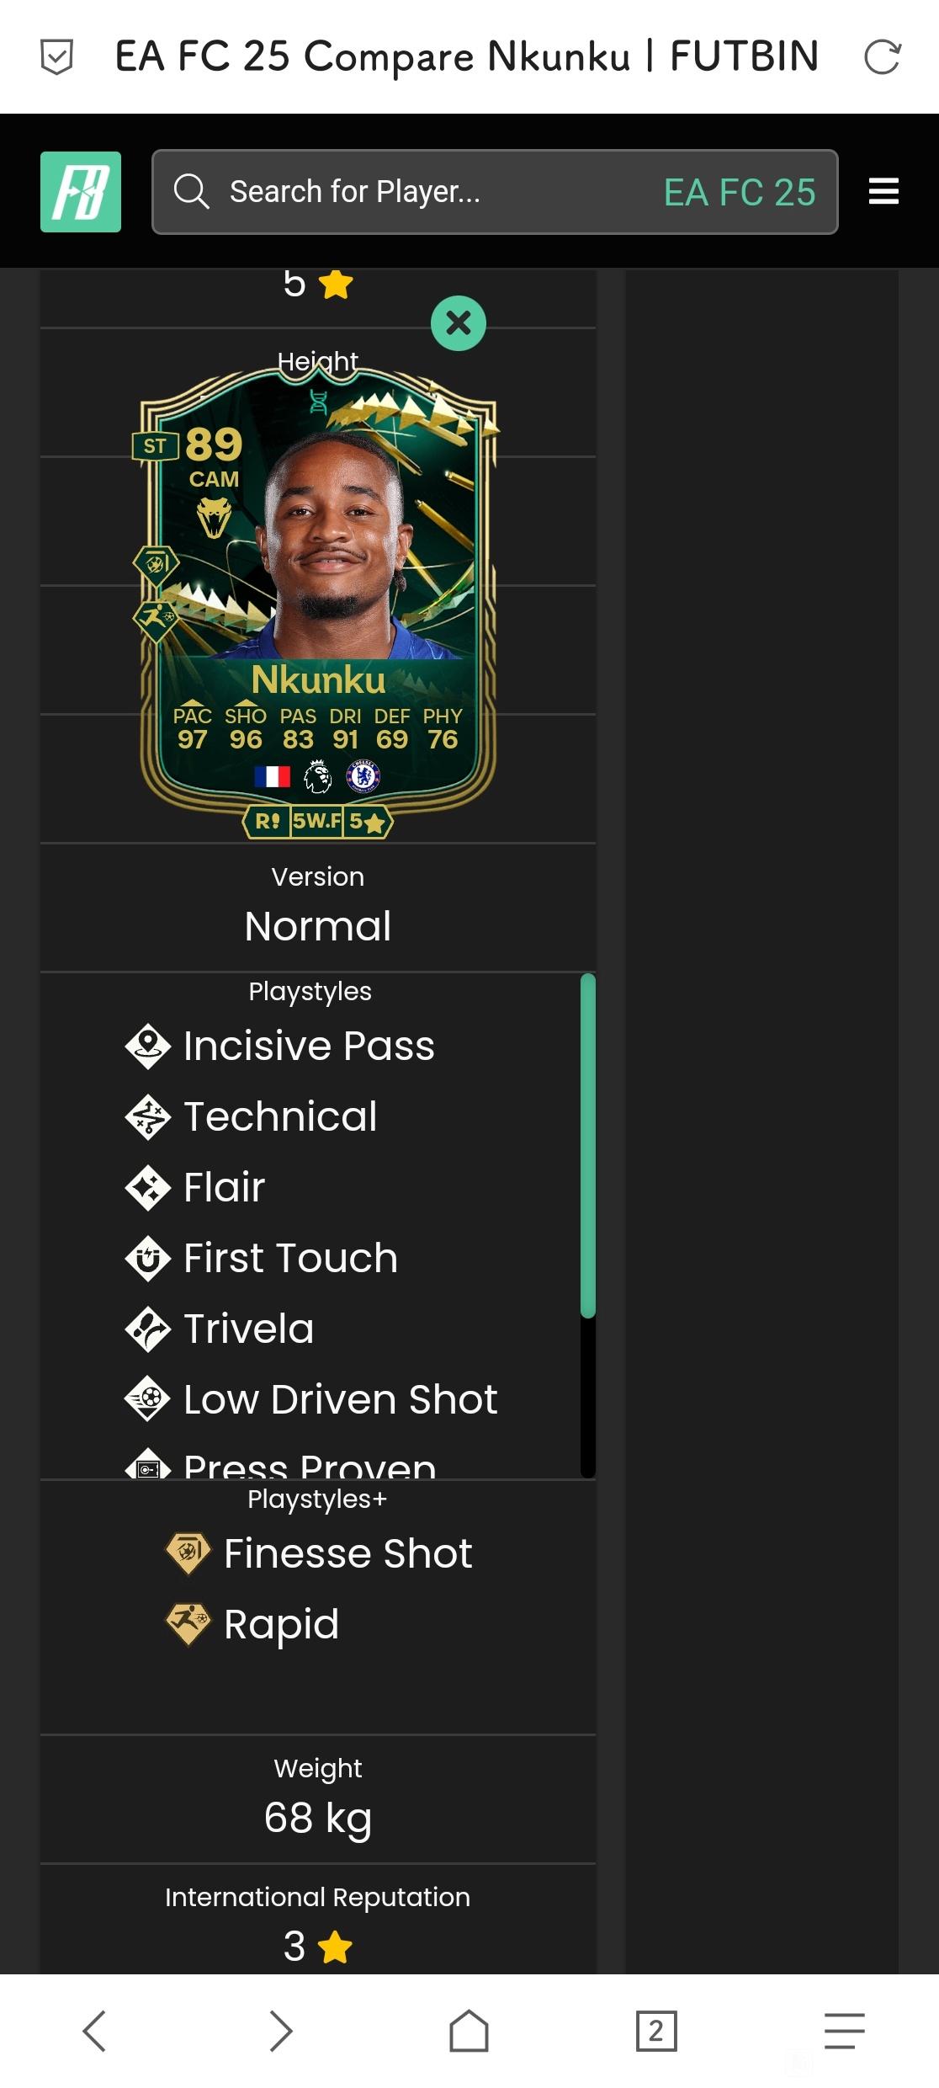Click the Incisive Pass playstyle icon
This screenshot has height=2088, width=939.
pos(148,1047)
